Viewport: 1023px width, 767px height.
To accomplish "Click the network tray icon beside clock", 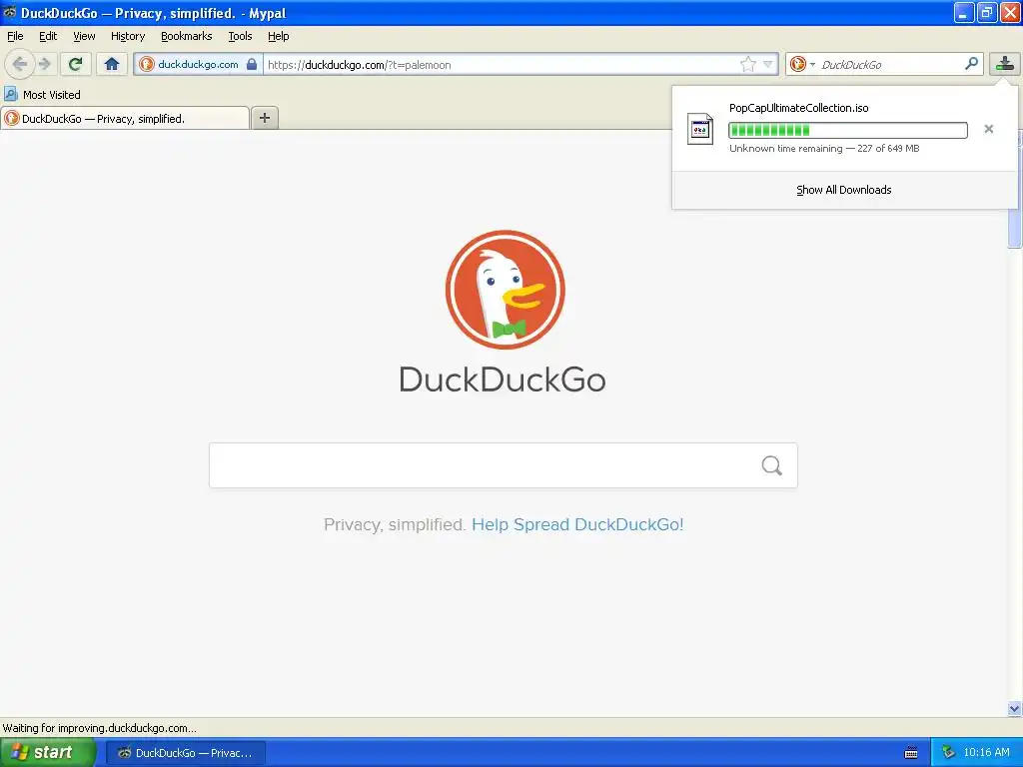I will tap(948, 752).
